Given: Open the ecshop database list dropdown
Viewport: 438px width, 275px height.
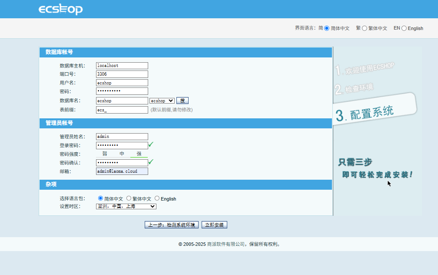Looking at the screenshot, I should (162, 101).
